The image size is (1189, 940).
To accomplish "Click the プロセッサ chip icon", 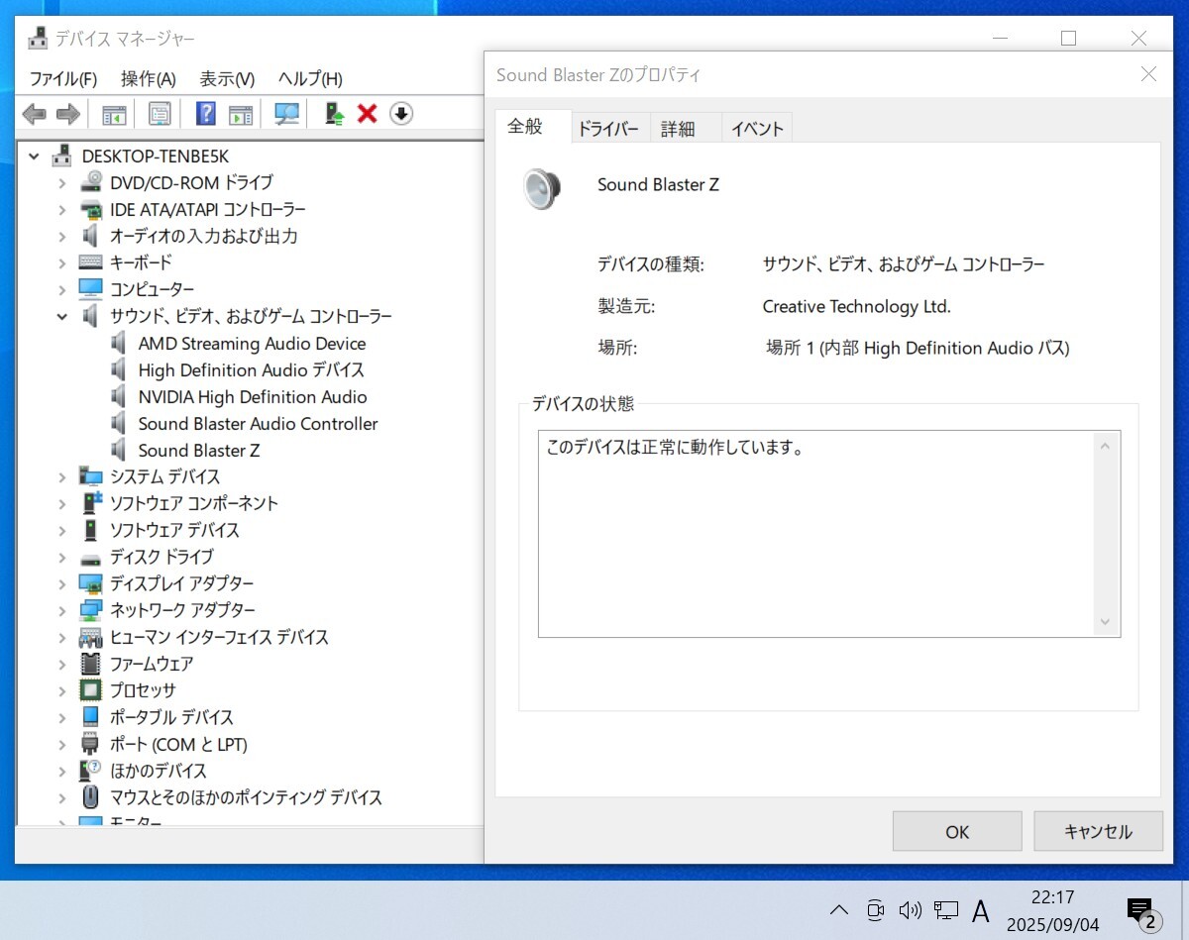I will 91,690.
